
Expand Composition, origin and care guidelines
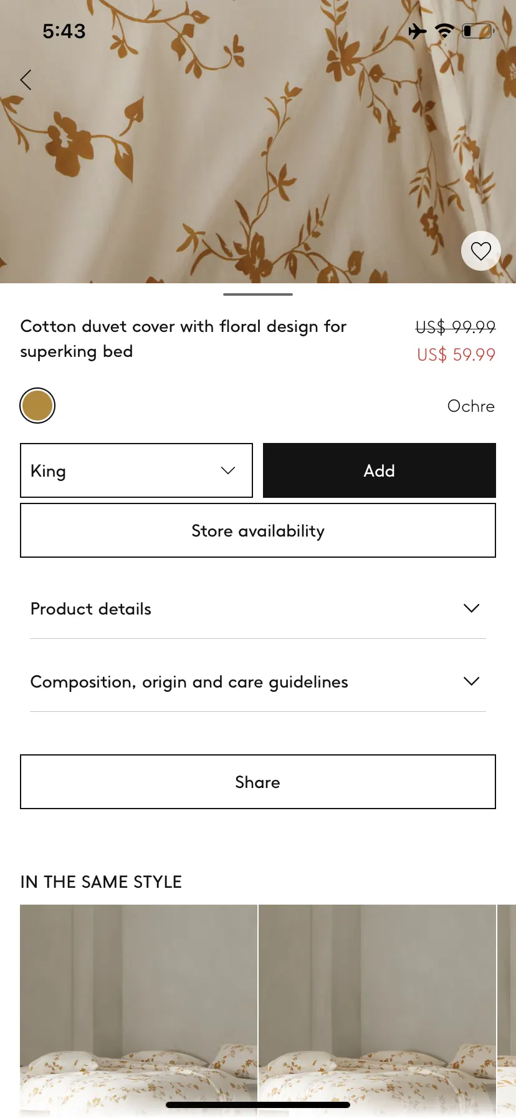click(258, 681)
